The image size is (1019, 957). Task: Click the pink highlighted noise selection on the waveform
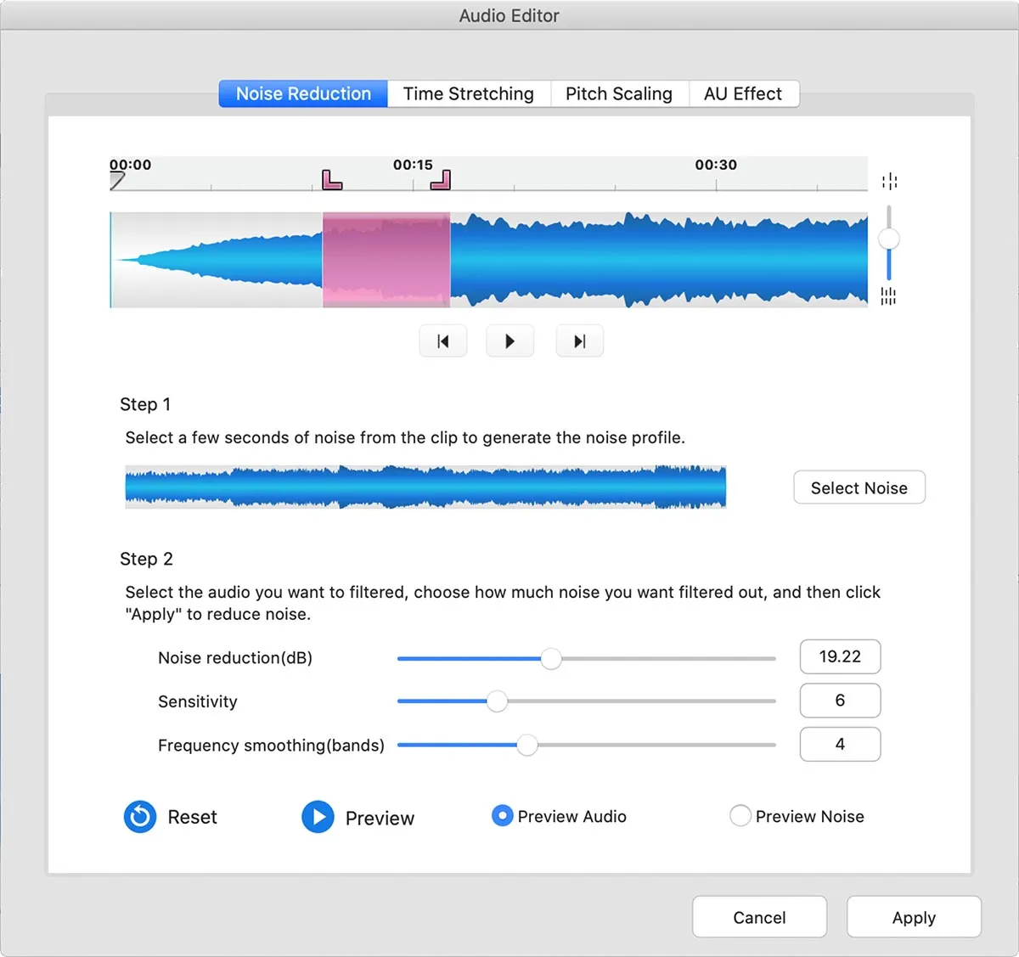386,259
